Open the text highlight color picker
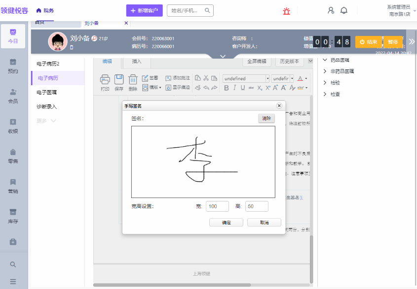This screenshot has height=289, width=417. coord(303,88)
